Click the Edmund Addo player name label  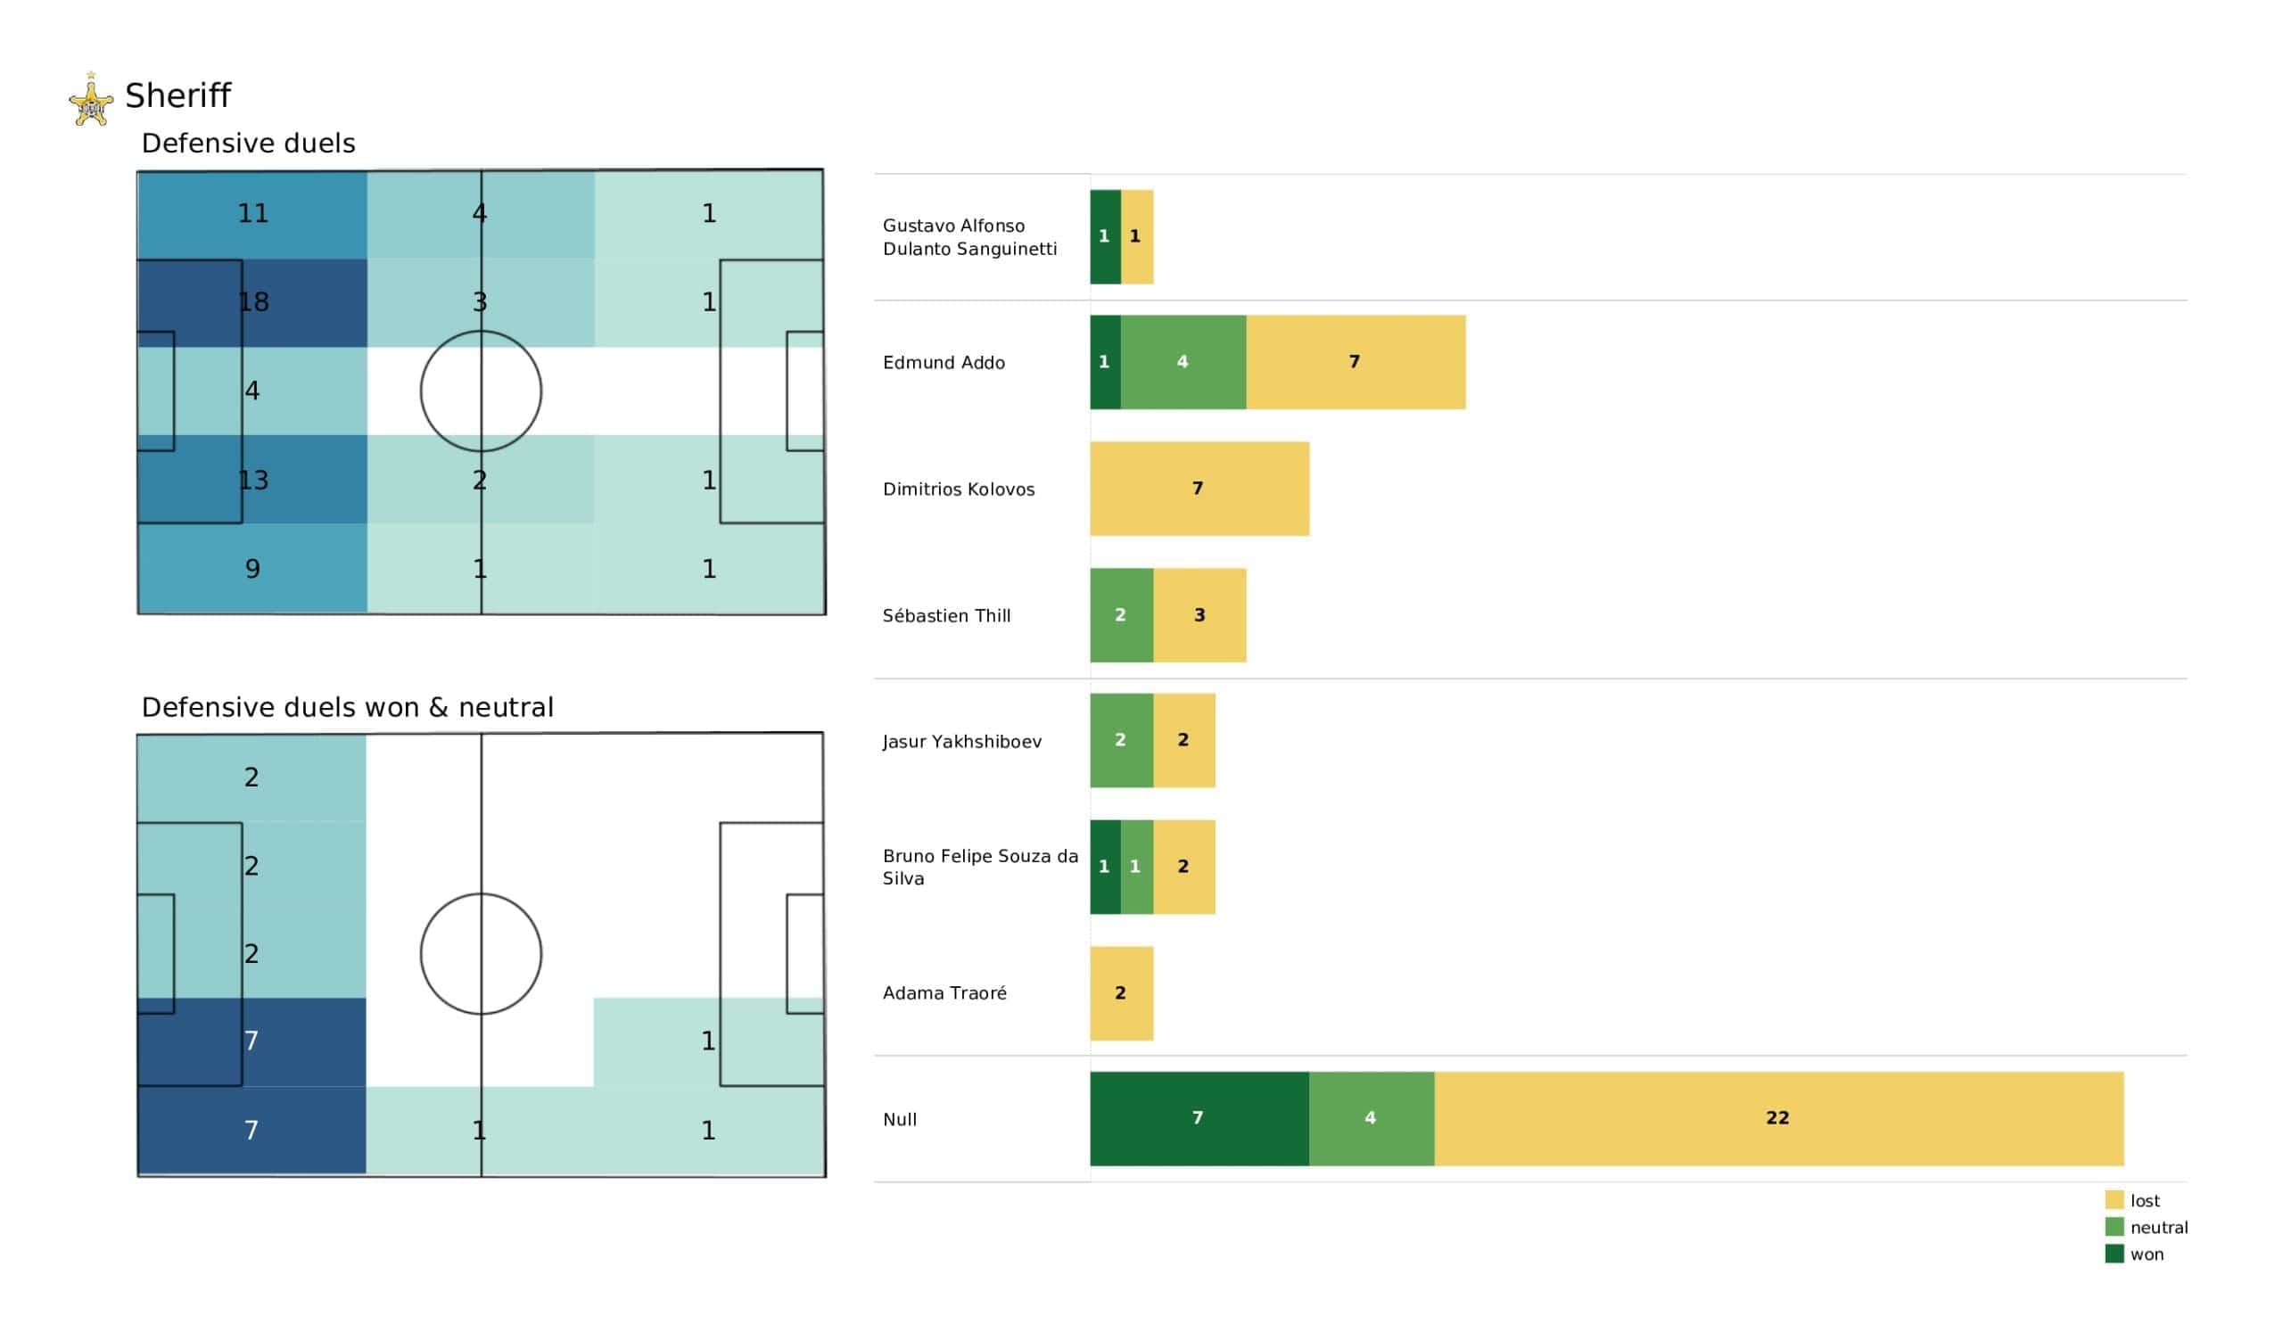pyautogui.click(x=944, y=362)
